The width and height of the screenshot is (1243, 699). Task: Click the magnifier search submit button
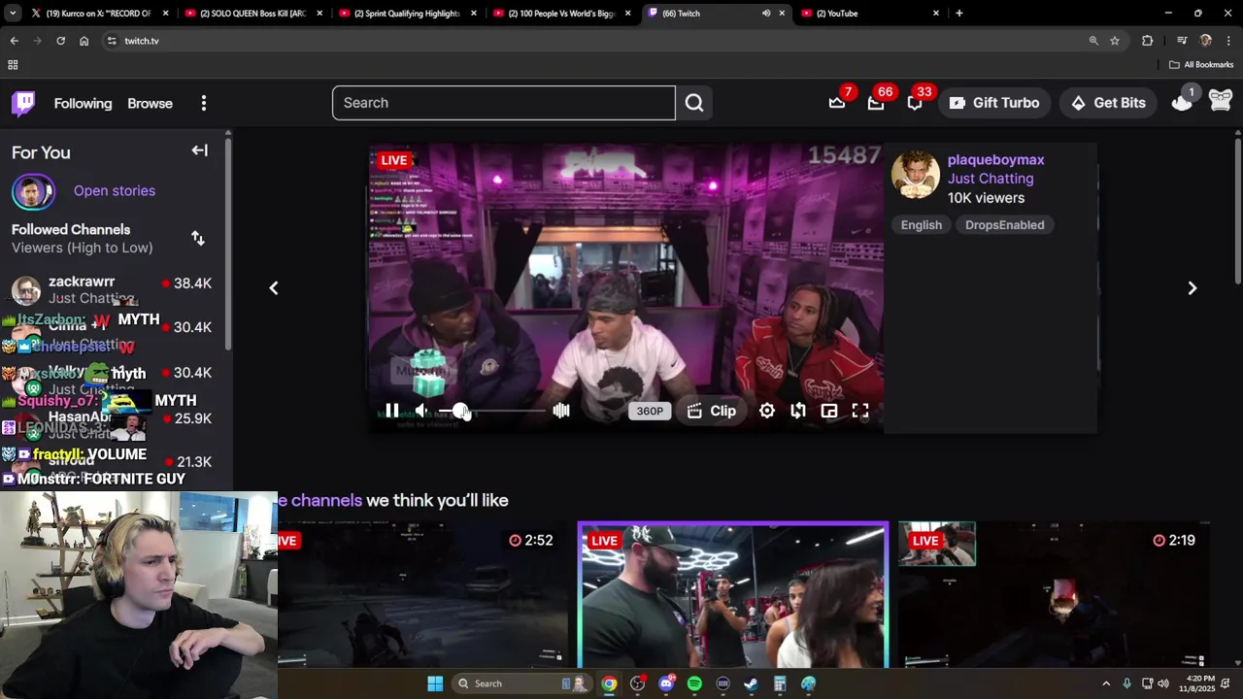(x=694, y=103)
